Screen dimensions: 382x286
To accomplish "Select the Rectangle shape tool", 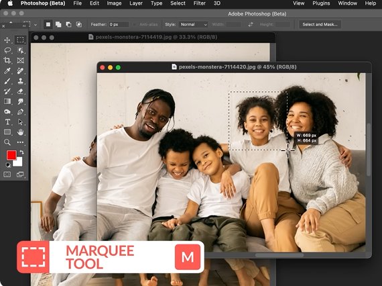I will point(7,132).
